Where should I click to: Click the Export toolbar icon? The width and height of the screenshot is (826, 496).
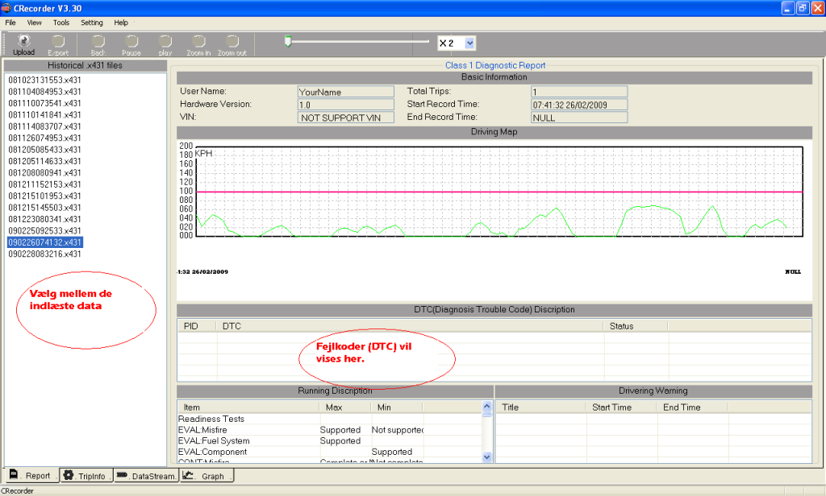click(58, 43)
